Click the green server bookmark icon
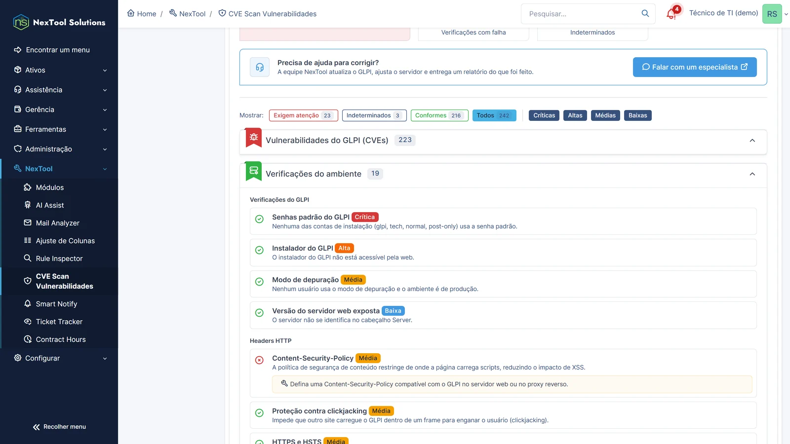The height and width of the screenshot is (444, 790). pyautogui.click(x=254, y=171)
